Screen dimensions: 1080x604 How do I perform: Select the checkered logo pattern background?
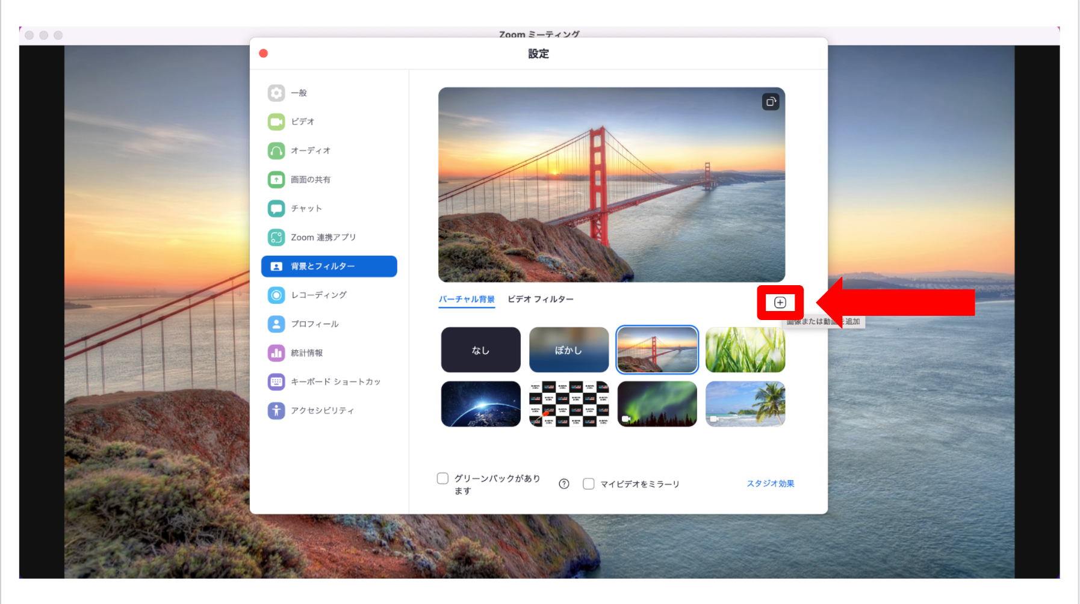pyautogui.click(x=569, y=404)
